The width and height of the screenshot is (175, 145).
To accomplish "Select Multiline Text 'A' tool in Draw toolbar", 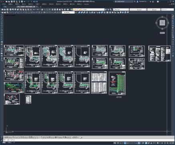I will (2, 58).
